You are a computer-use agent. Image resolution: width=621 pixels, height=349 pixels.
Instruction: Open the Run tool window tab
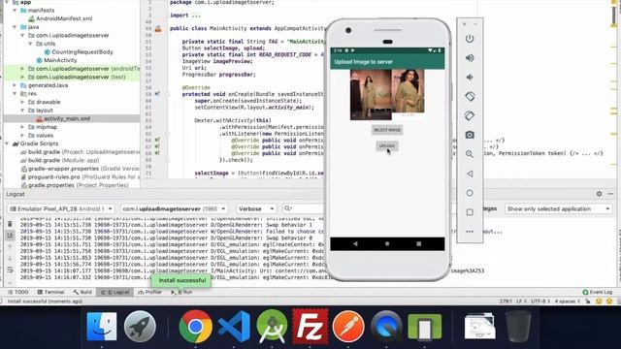pyautogui.click(x=181, y=292)
